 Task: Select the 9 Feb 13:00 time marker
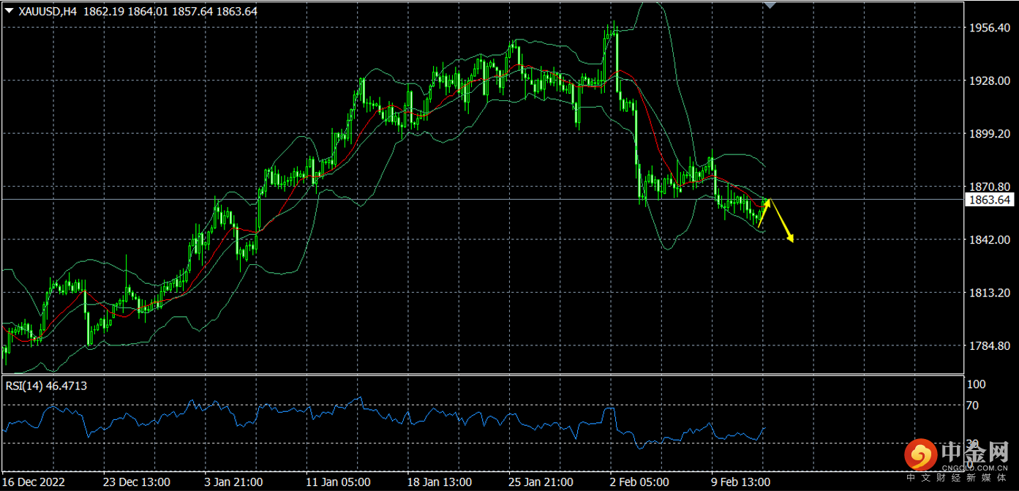click(740, 482)
